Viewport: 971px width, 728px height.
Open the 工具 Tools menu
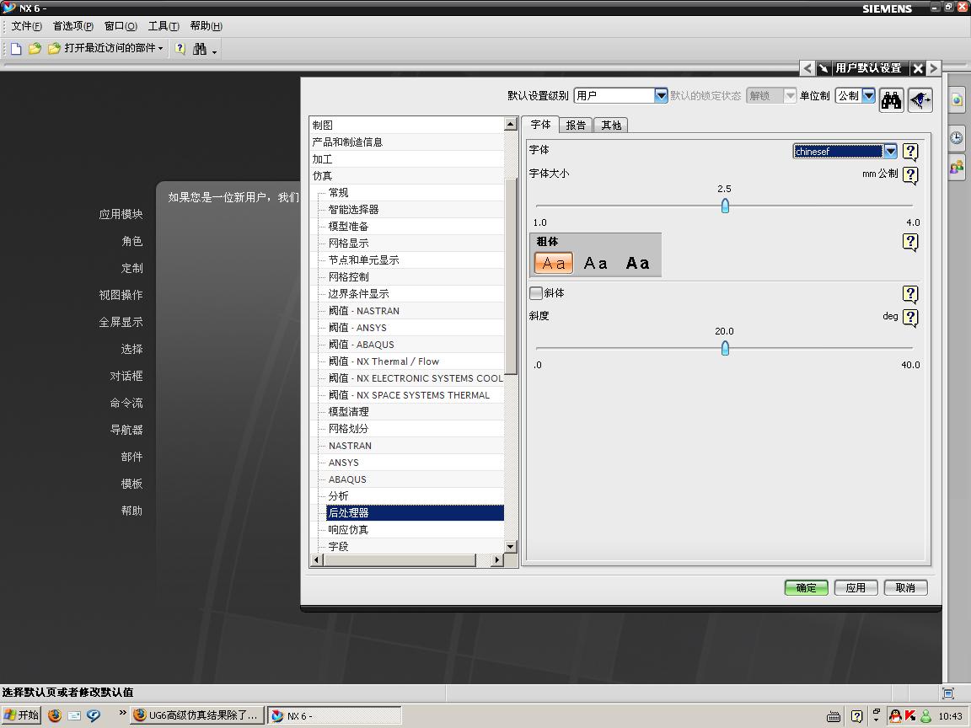(x=164, y=26)
